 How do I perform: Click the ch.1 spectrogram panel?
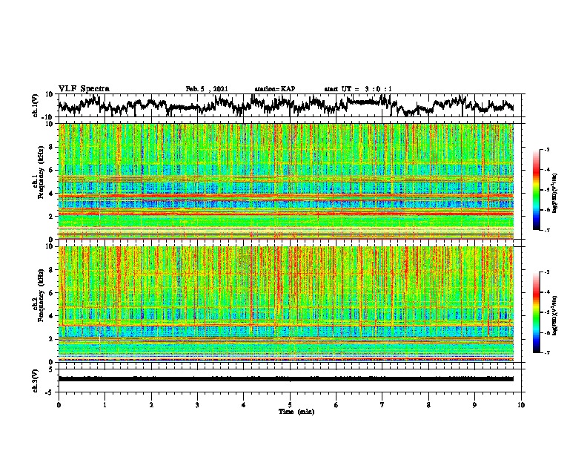click(286, 181)
